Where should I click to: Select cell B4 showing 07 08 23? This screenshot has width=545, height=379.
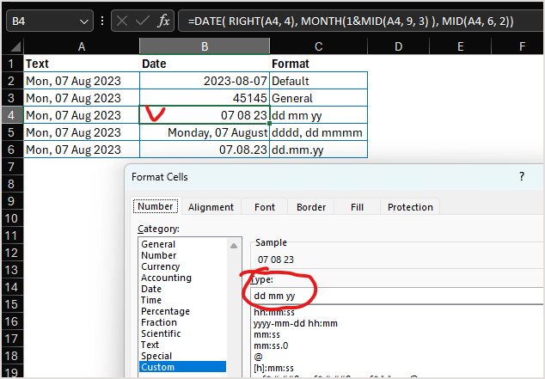coord(205,115)
